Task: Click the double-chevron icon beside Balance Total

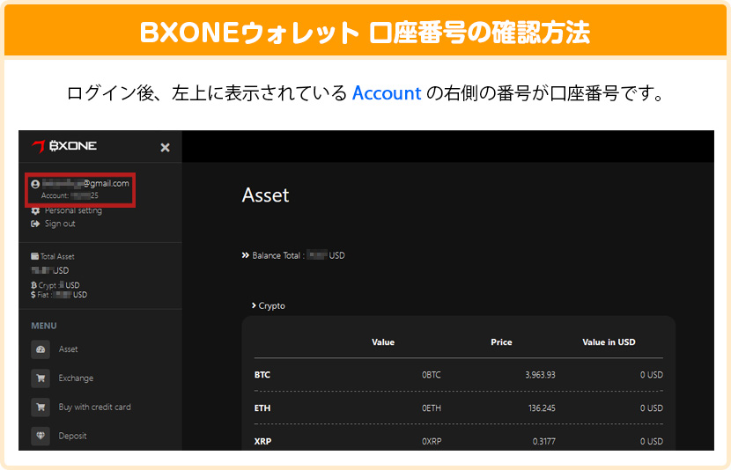Action: [245, 255]
